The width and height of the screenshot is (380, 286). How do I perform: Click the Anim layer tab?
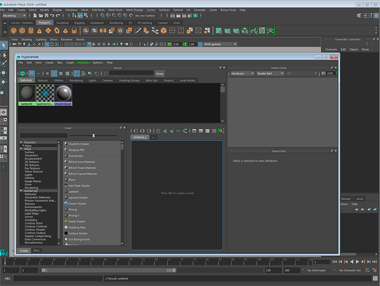point(359,199)
